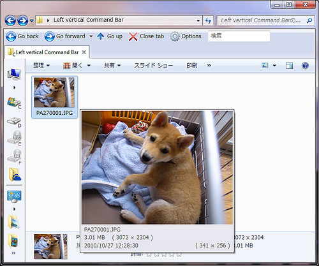Screen dimensions: 319x266
Task: Open the Pictures folder icon in sidebar
Action: pyautogui.click(x=13, y=222)
